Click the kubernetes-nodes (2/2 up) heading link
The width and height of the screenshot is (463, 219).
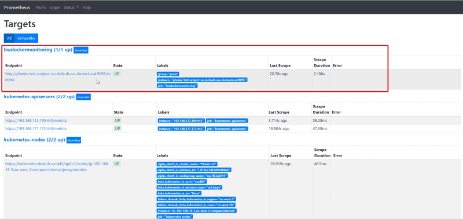click(x=34, y=140)
